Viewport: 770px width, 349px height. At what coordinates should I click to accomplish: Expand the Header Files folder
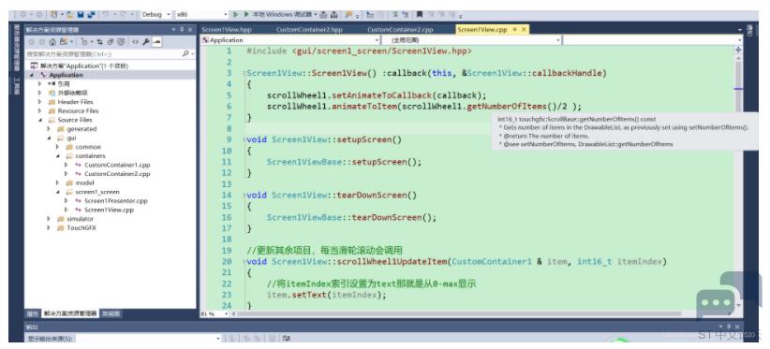pyautogui.click(x=40, y=102)
